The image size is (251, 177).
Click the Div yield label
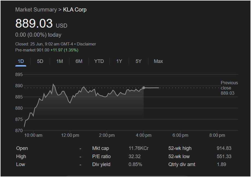[101, 164]
